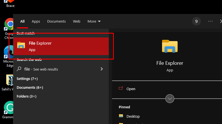
Task: Click the large File Explorer icon in the preview pane
Action: [x=170, y=46]
